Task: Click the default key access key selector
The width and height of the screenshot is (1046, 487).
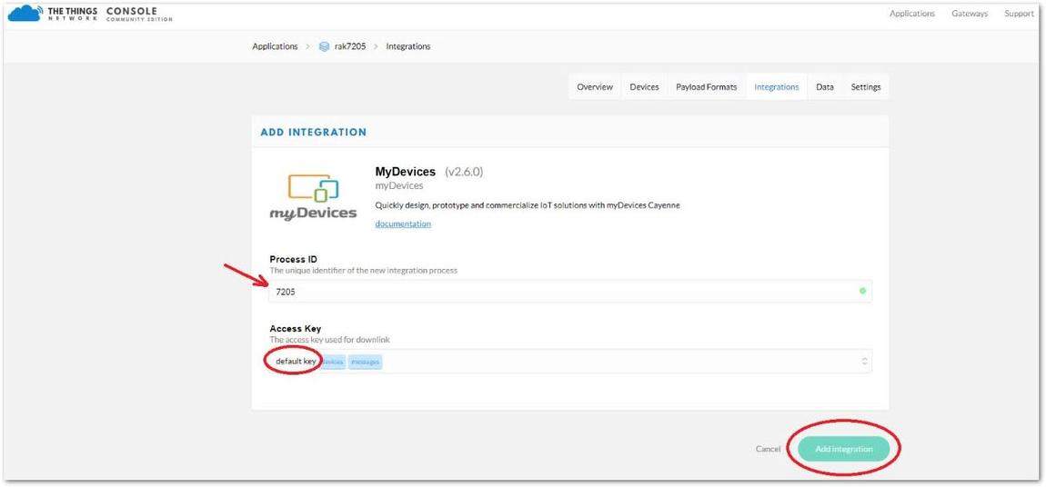Action: pos(570,361)
